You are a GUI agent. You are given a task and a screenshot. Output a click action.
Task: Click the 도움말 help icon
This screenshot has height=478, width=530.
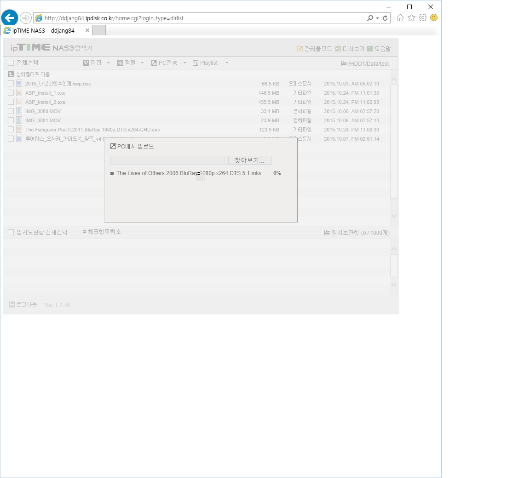click(370, 49)
